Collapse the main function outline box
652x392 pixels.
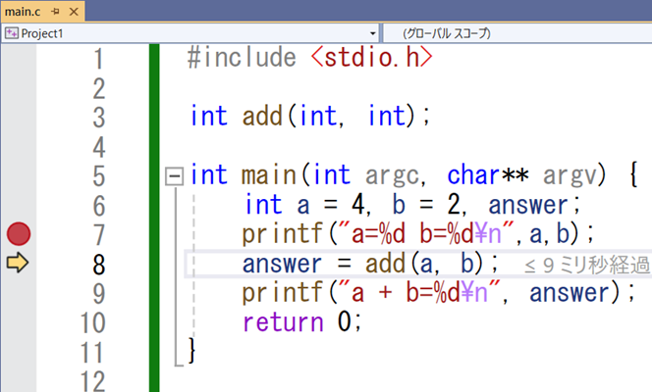pyautogui.click(x=175, y=176)
